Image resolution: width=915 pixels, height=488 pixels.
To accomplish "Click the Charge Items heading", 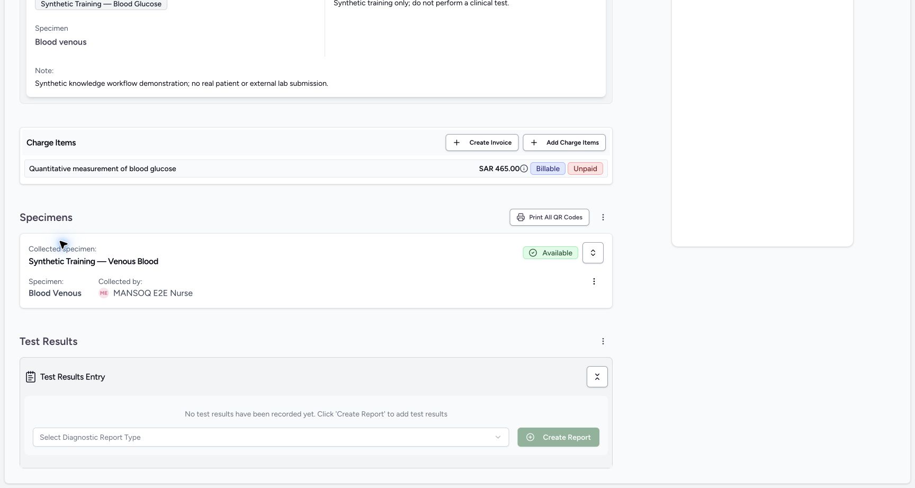I will coord(51,143).
